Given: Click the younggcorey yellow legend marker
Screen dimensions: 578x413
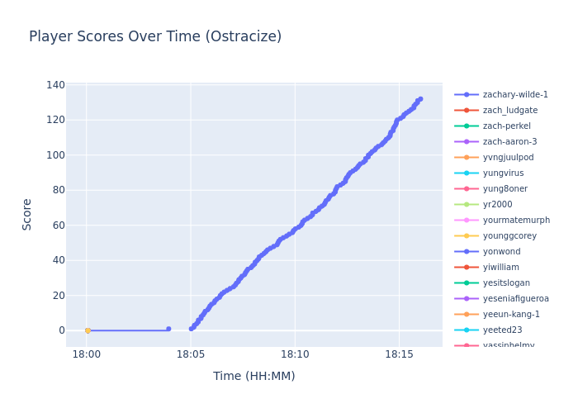Looking at the screenshot, I should tap(467, 236).
